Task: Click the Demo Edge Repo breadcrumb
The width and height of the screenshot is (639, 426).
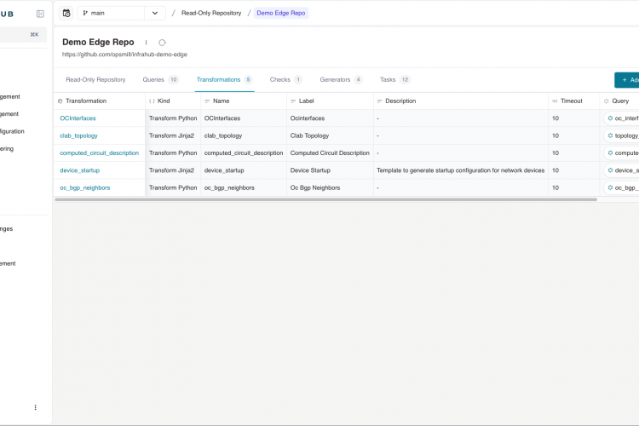Action: tap(281, 13)
